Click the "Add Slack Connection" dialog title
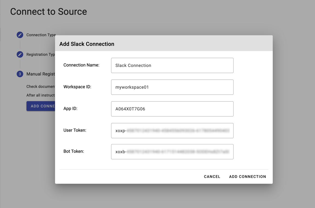This screenshot has height=208, width=315. (87, 44)
